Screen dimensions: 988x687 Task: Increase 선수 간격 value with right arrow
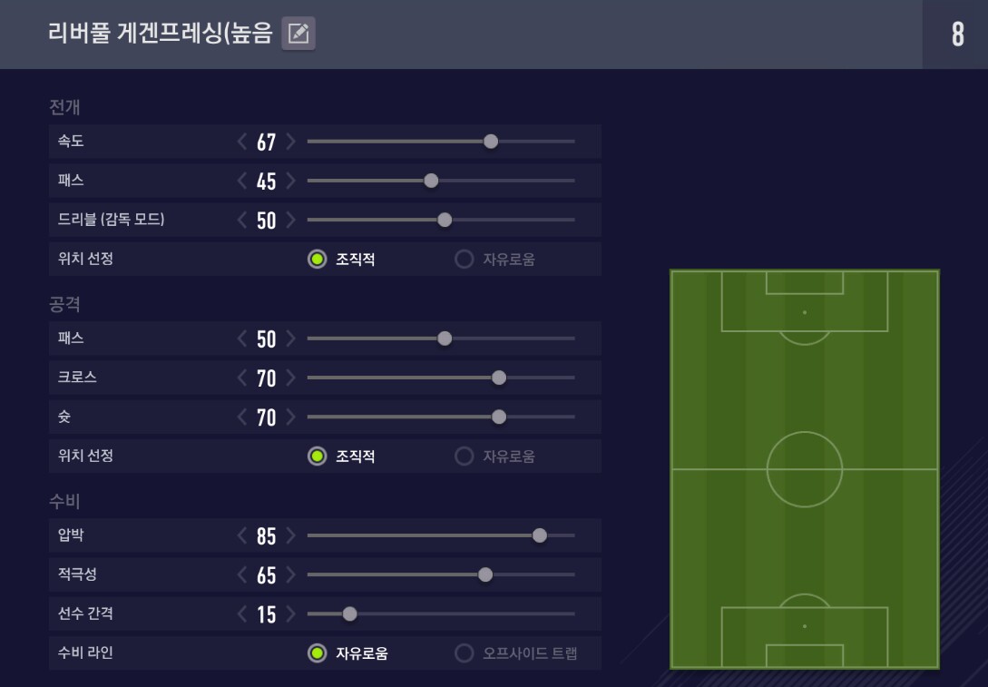(x=290, y=614)
